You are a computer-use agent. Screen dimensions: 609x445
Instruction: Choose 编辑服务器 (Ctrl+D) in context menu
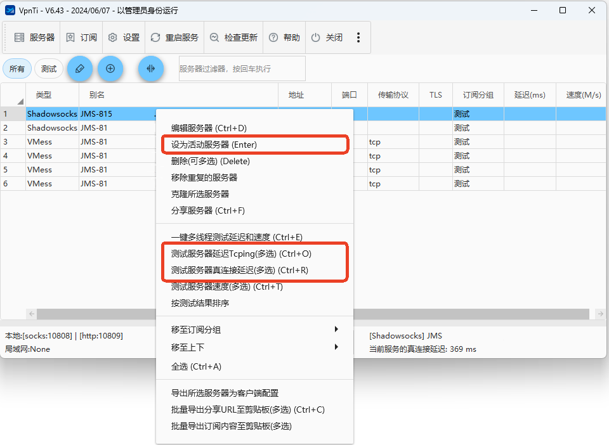(x=254, y=128)
